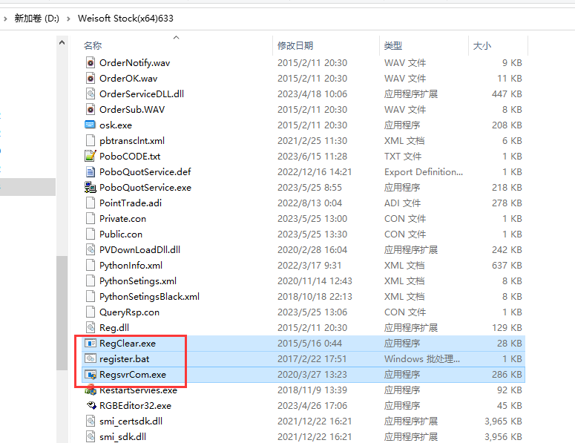Screen dimensions: 575x443
Task: Select the RestartServies.exe file name
Action: 138,390
